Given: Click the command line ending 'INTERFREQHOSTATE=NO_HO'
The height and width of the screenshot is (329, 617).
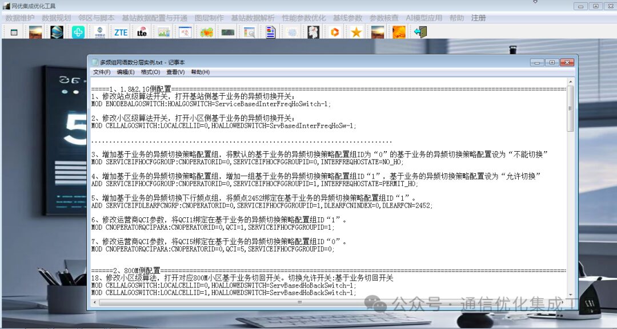Looking at the screenshot, I should click(x=247, y=162).
